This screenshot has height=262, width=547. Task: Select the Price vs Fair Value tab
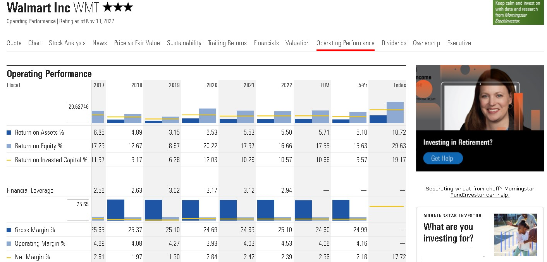point(137,43)
